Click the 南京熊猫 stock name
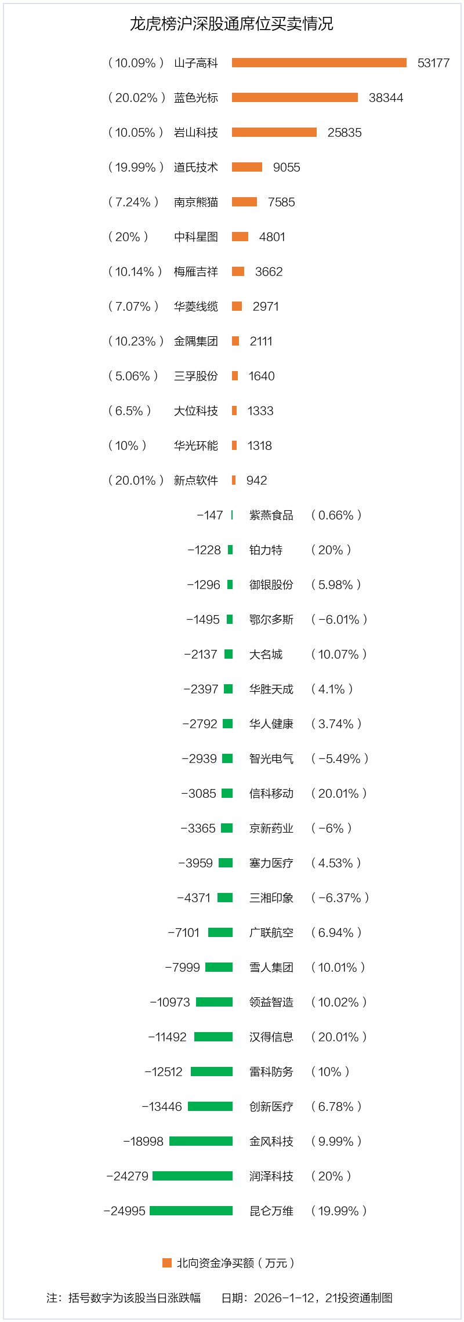This screenshot has height=1322, width=464. point(196,202)
